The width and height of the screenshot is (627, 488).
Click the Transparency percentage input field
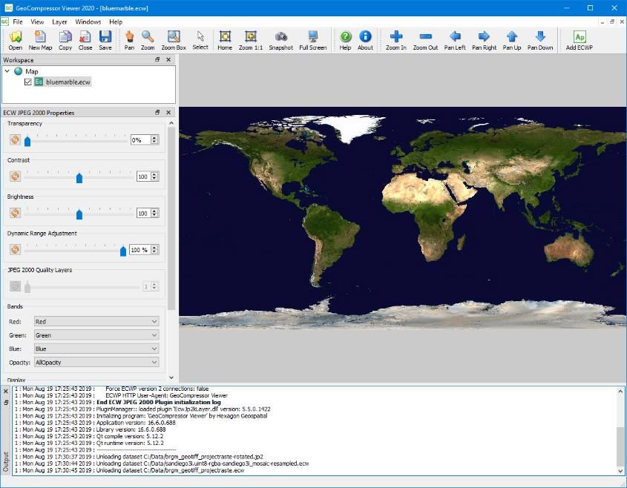[x=139, y=140]
